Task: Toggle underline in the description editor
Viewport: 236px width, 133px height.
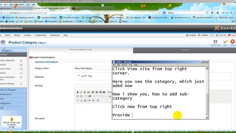Action: pos(85,92)
